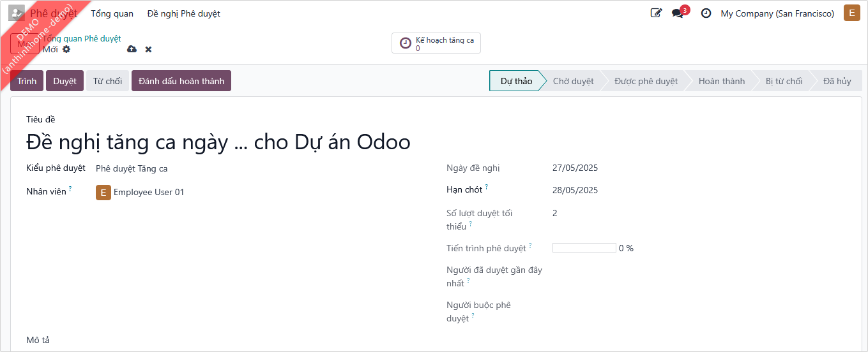The image size is (868, 352).
Task: Click the Tiến trình phê duyệt progress bar
Action: click(x=584, y=248)
